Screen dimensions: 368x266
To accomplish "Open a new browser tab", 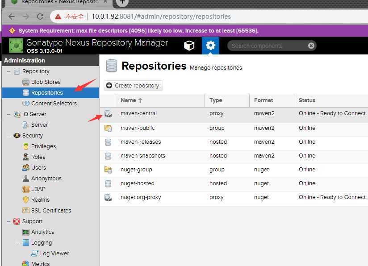I will pyautogui.click(x=122, y=2).
